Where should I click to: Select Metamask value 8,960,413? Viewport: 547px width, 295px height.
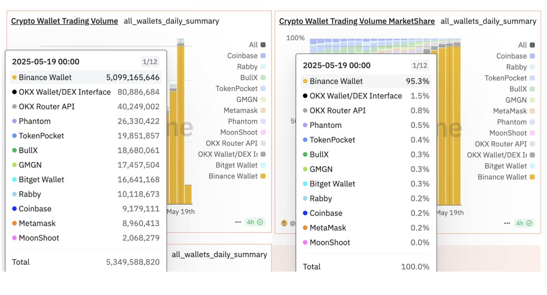pyautogui.click(x=141, y=223)
